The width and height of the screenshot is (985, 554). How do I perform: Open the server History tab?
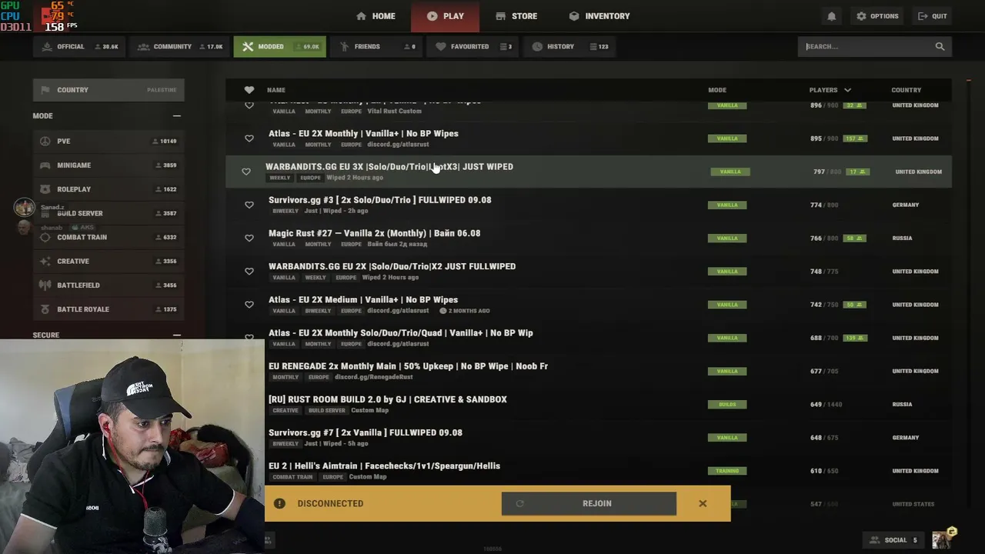569,47
